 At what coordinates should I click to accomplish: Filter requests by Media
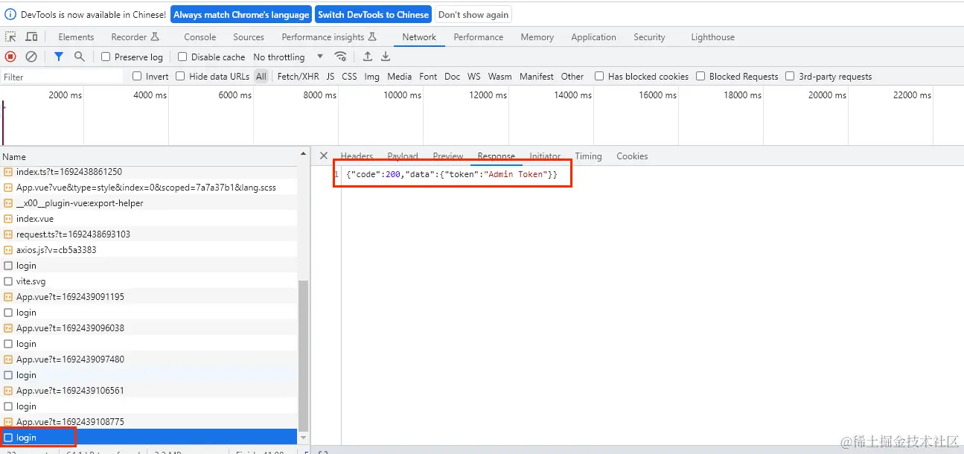(399, 76)
